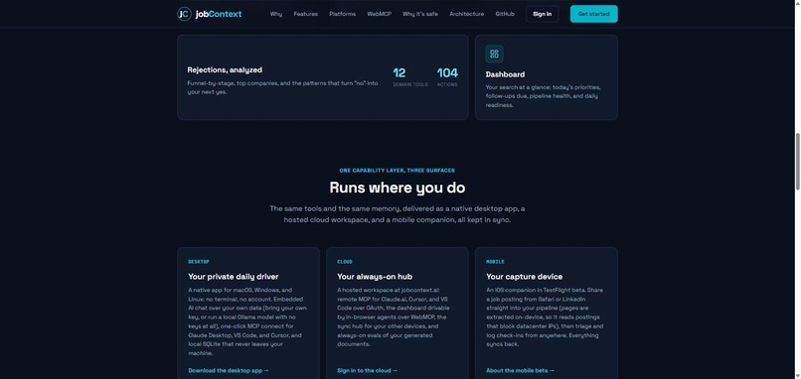The image size is (801, 379).
Task: Click the Dashboard card heading
Action: [505, 74]
